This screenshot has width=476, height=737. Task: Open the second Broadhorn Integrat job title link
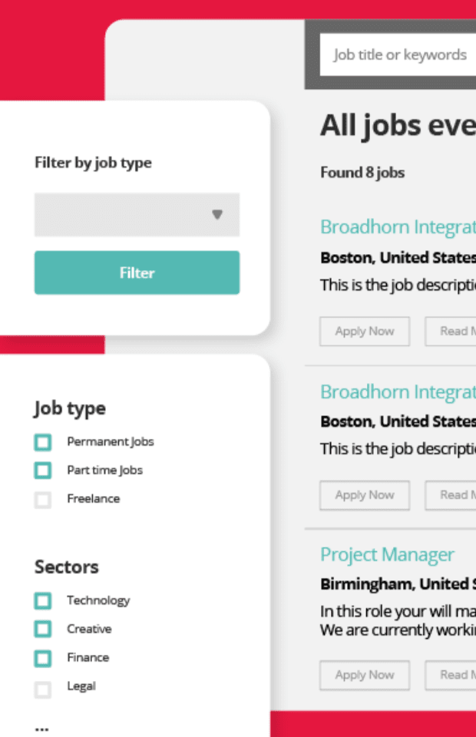(x=398, y=392)
